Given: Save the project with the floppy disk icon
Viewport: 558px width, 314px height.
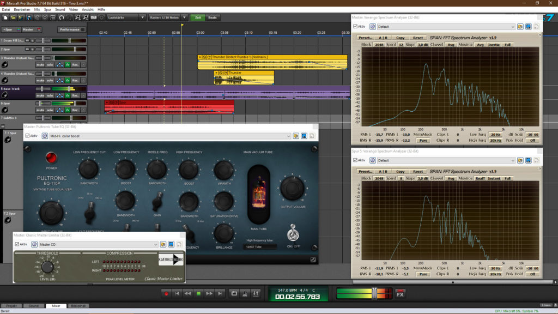Looking at the screenshot, I should point(29,17).
